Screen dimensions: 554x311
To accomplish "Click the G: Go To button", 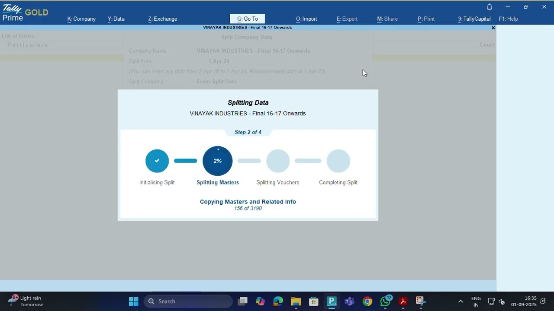I will pyautogui.click(x=247, y=19).
